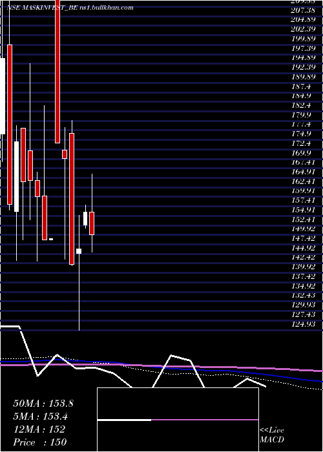Click the 199.89 price axis label
323x452 pixels.
[304, 39]
